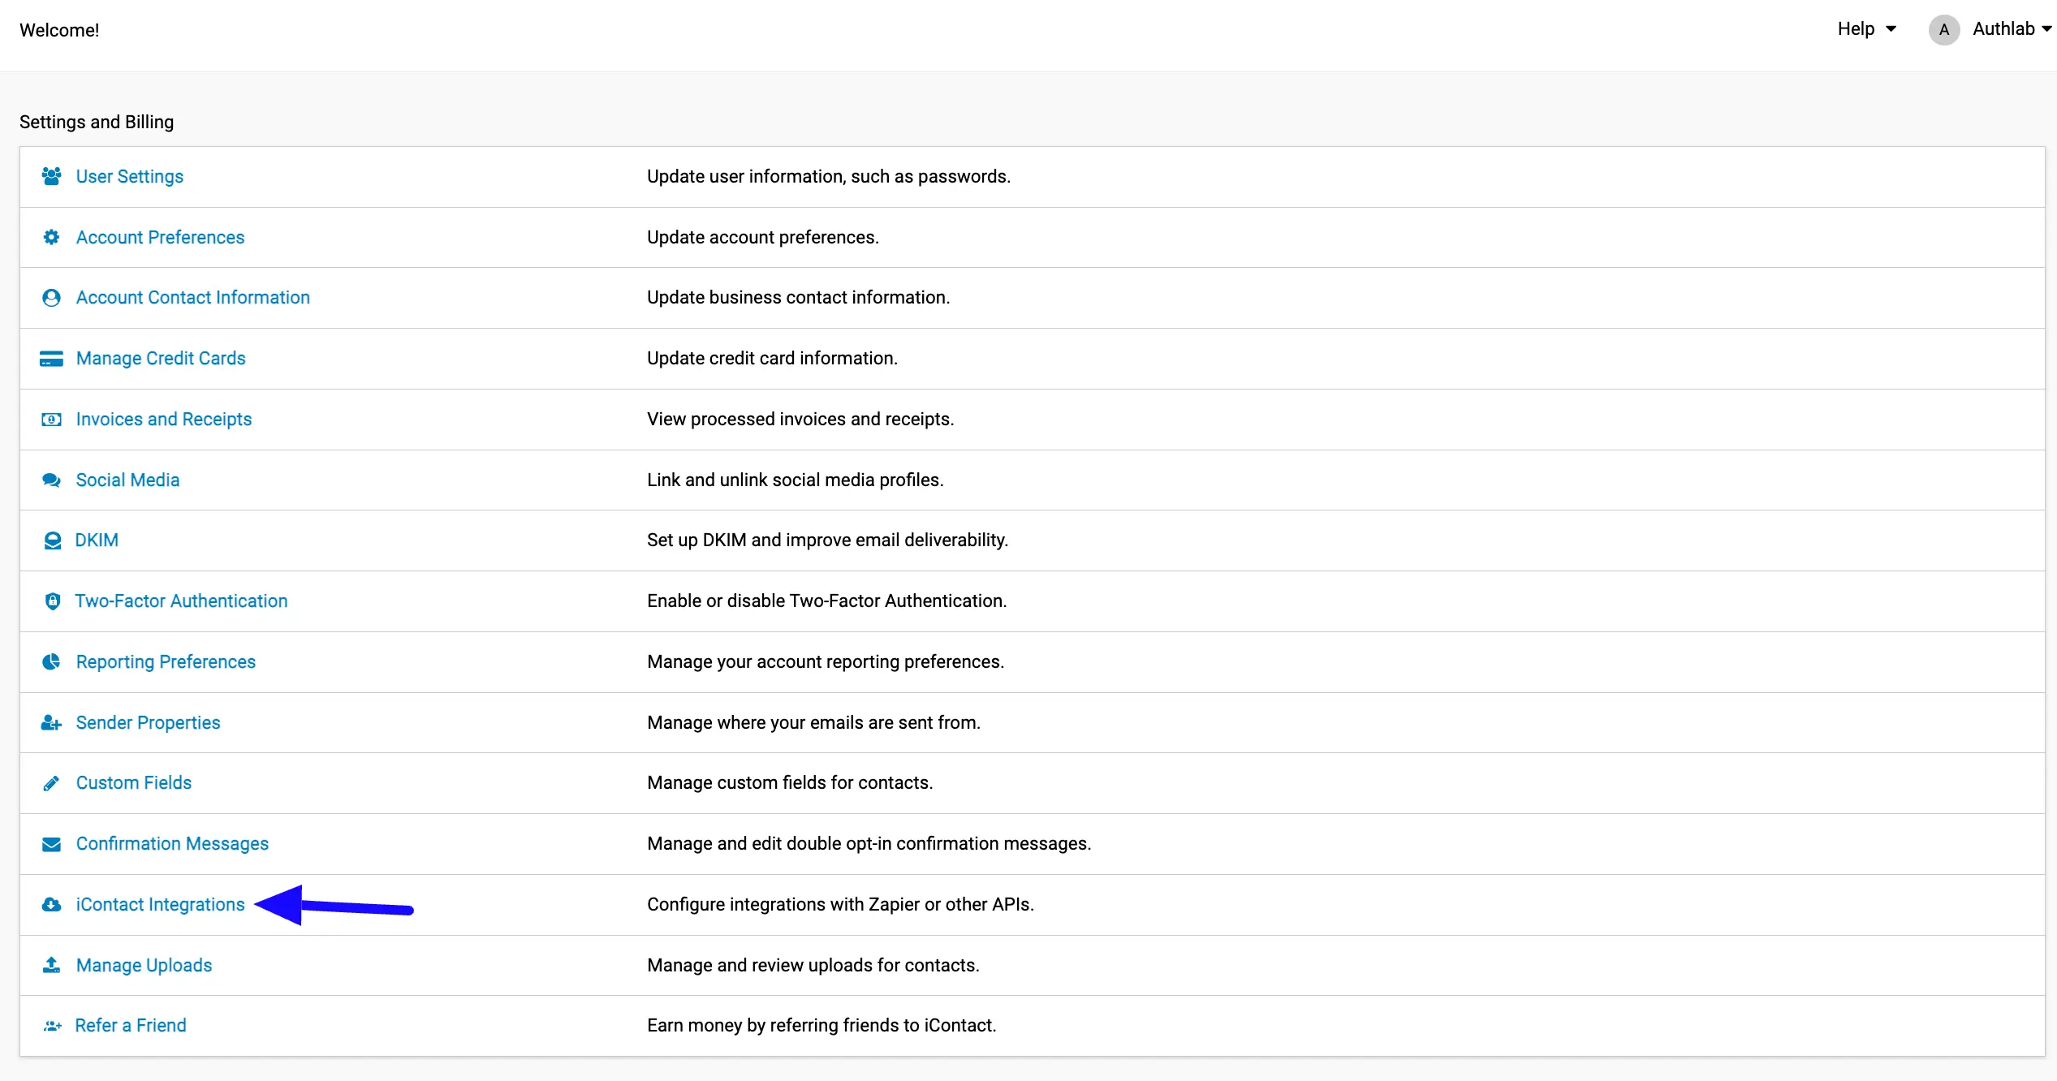Click the 'Welcome!' header text
This screenshot has width=2057, height=1081.
pyautogui.click(x=59, y=30)
